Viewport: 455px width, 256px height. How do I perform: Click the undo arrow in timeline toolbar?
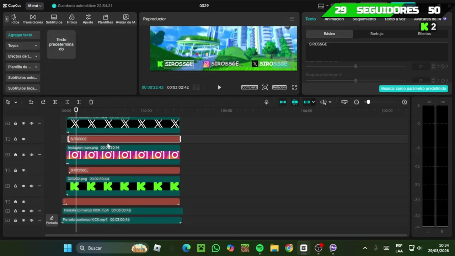click(31, 102)
